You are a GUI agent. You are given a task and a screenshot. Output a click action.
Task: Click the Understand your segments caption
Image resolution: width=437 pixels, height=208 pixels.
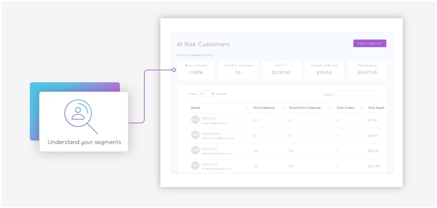click(84, 142)
